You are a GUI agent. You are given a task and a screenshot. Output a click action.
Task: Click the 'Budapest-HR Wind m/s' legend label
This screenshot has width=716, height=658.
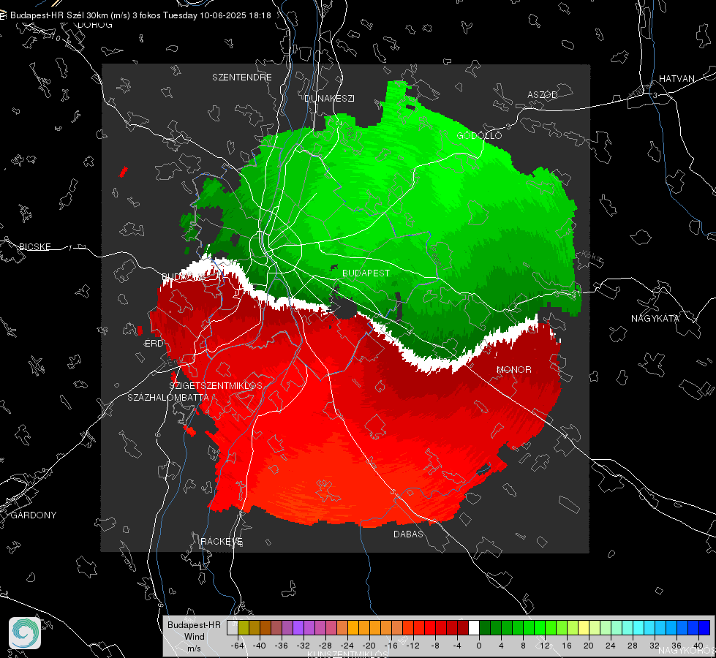pyautogui.click(x=194, y=636)
